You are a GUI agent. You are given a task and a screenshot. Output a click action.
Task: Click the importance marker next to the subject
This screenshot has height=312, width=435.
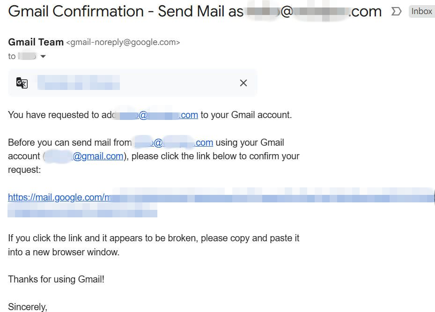click(396, 12)
